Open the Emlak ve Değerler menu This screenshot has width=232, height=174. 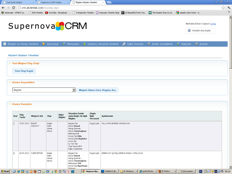160,44
